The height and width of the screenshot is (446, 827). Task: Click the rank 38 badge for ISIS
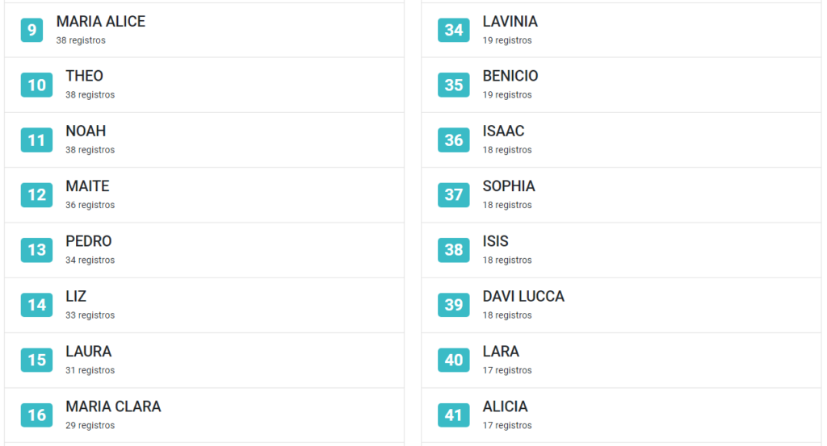[x=454, y=249]
